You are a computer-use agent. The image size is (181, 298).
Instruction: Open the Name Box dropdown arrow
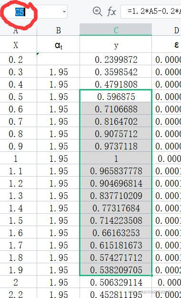[x=64, y=12]
